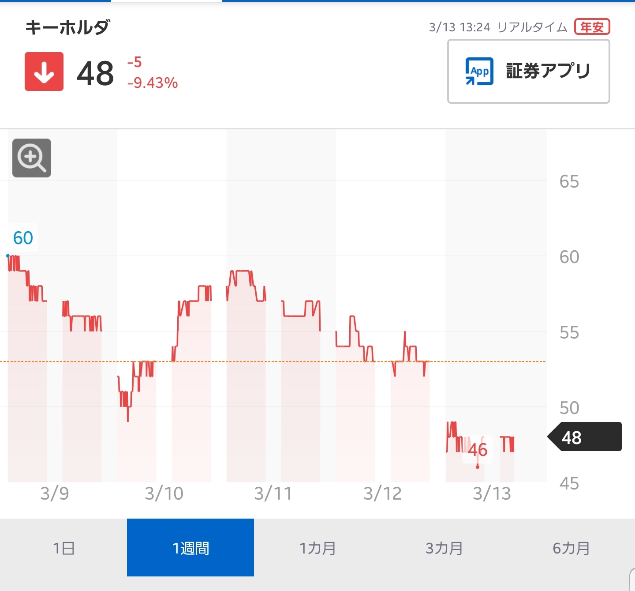Click the 46 low-price label on the chart
Image resolution: width=635 pixels, height=591 pixels.
[x=478, y=450]
